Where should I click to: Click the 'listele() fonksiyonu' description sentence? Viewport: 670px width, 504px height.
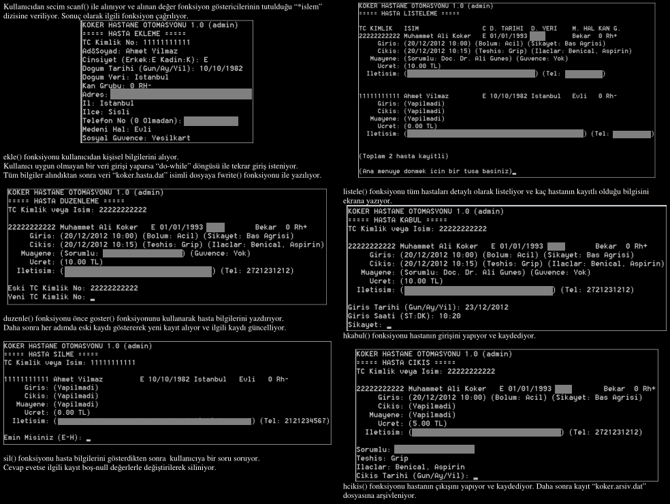pyautogui.click(x=496, y=195)
